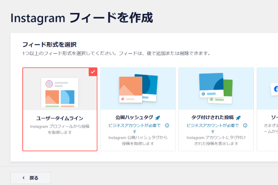The height and width of the screenshot is (185, 278).
Task: Click description Instagram 公開ハッシュタグから投稿を取得します
Action: [x=138, y=141]
